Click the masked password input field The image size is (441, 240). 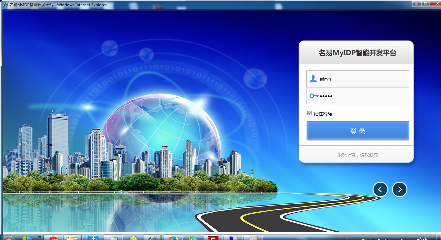coord(358,96)
